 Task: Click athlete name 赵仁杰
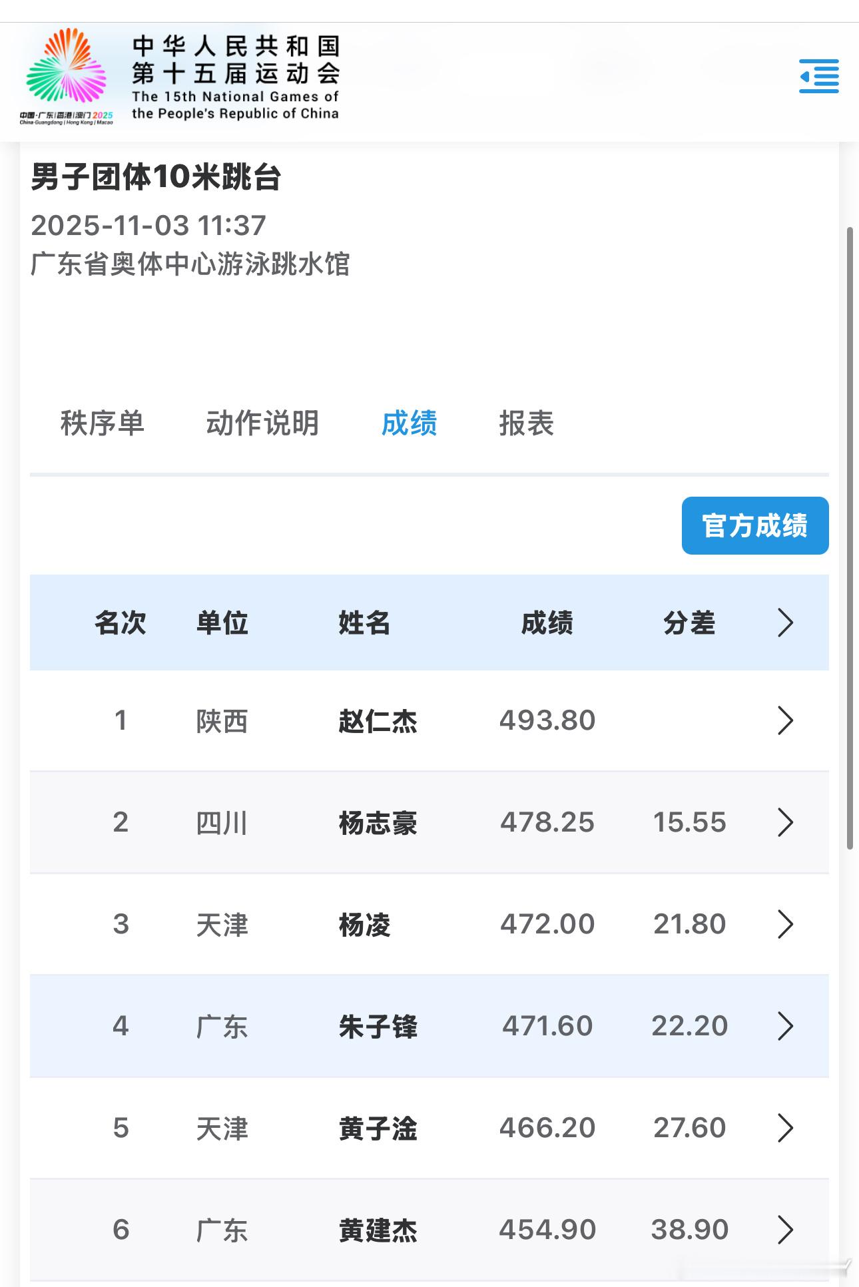point(378,721)
